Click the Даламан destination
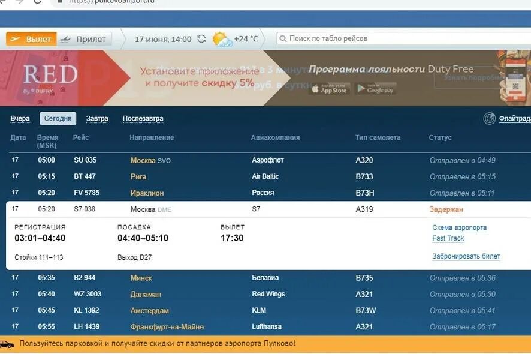This screenshot has width=531, height=354. pyautogui.click(x=146, y=295)
